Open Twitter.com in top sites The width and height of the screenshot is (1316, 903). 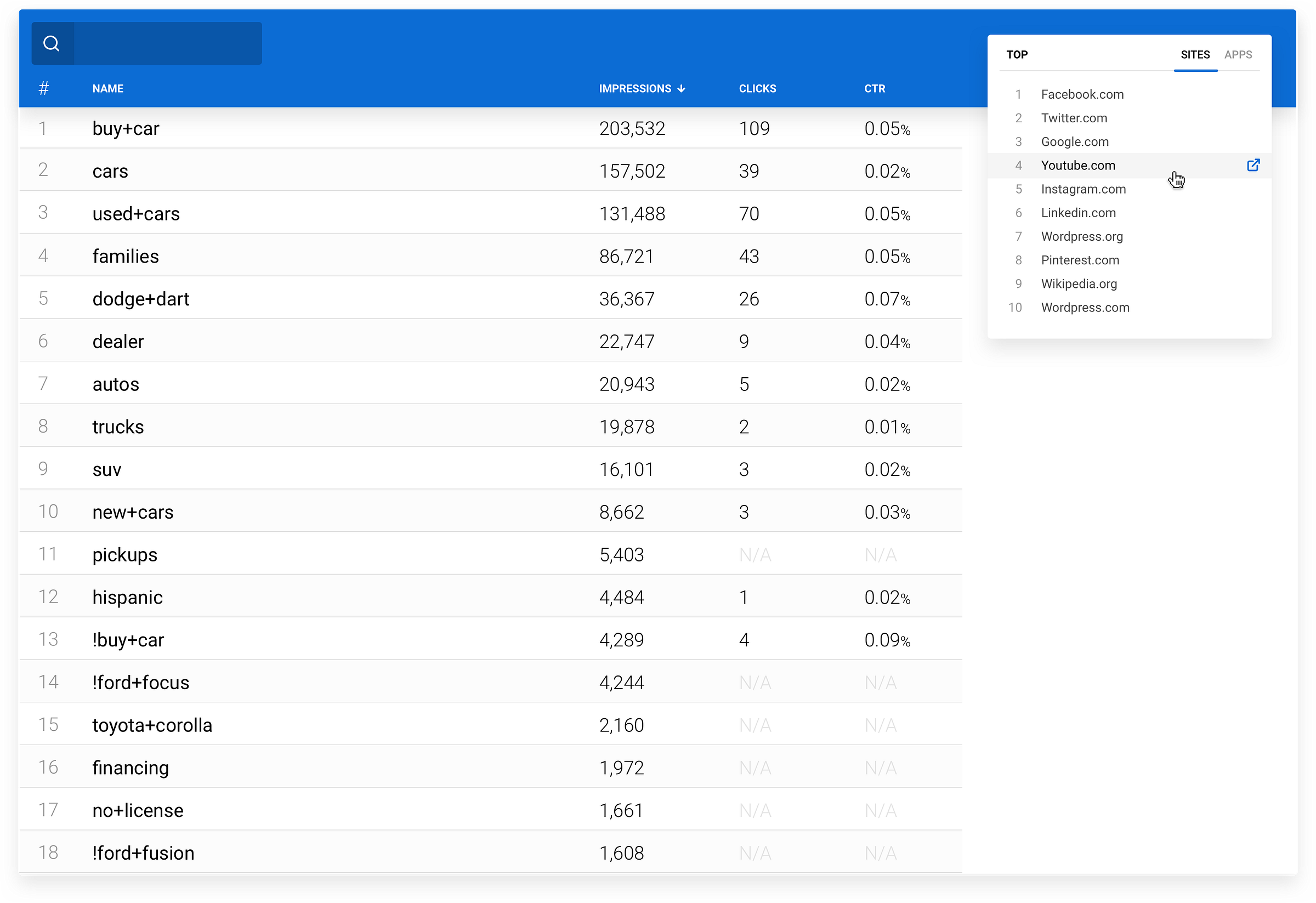(x=1074, y=118)
